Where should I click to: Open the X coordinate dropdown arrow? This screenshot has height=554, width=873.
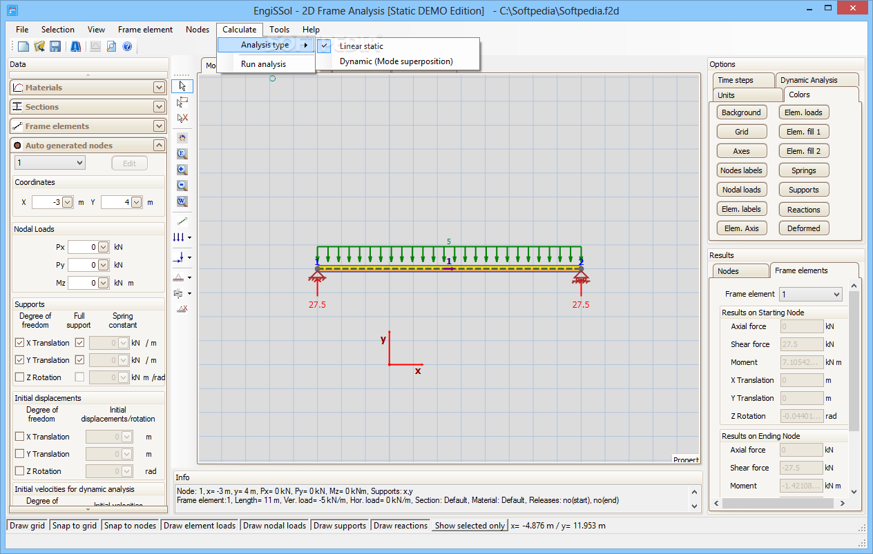[x=67, y=202]
